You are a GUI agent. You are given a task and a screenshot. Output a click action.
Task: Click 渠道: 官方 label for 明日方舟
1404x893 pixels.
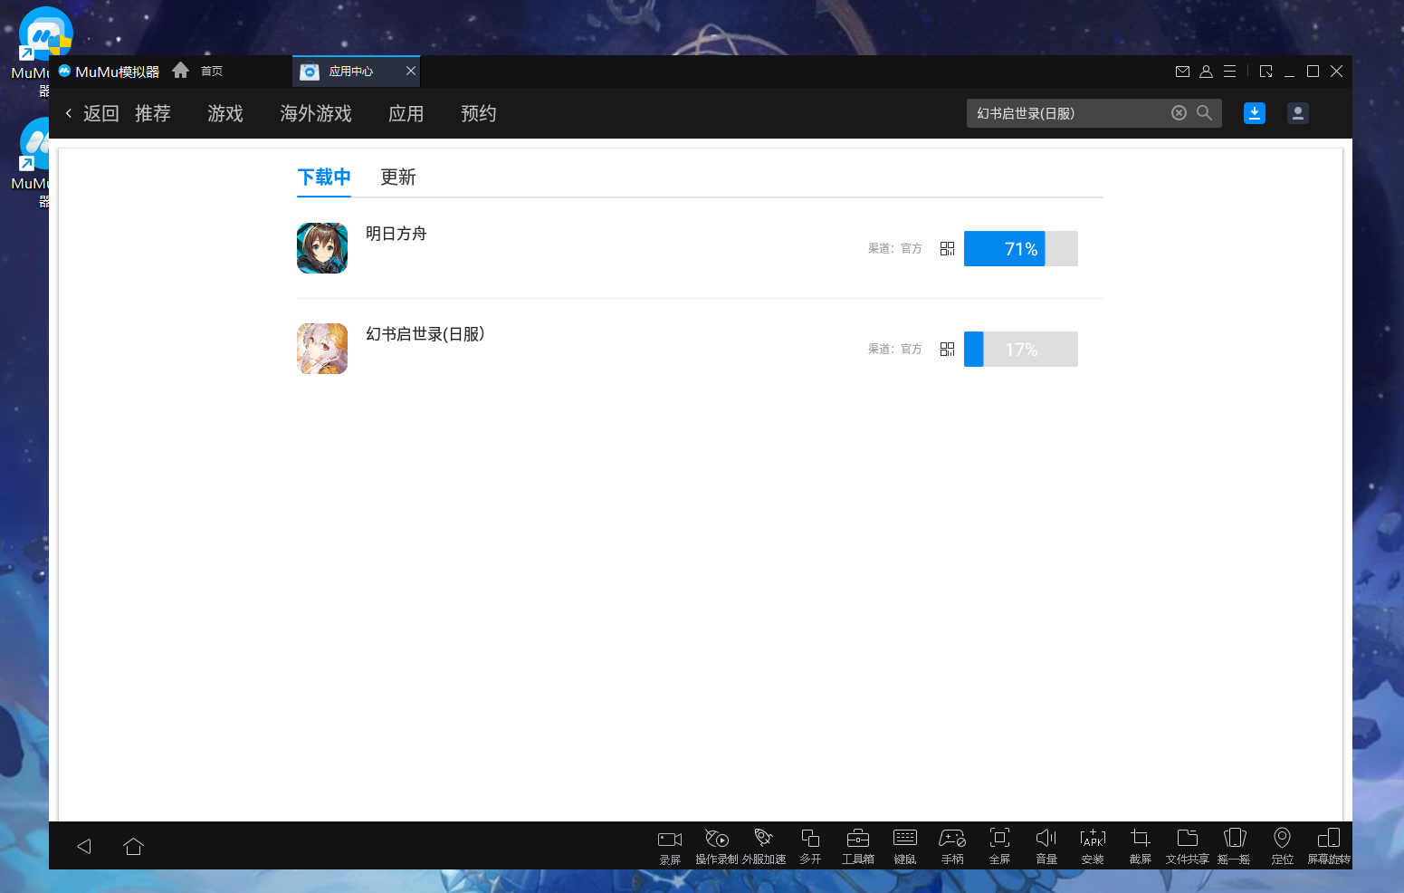click(x=895, y=248)
